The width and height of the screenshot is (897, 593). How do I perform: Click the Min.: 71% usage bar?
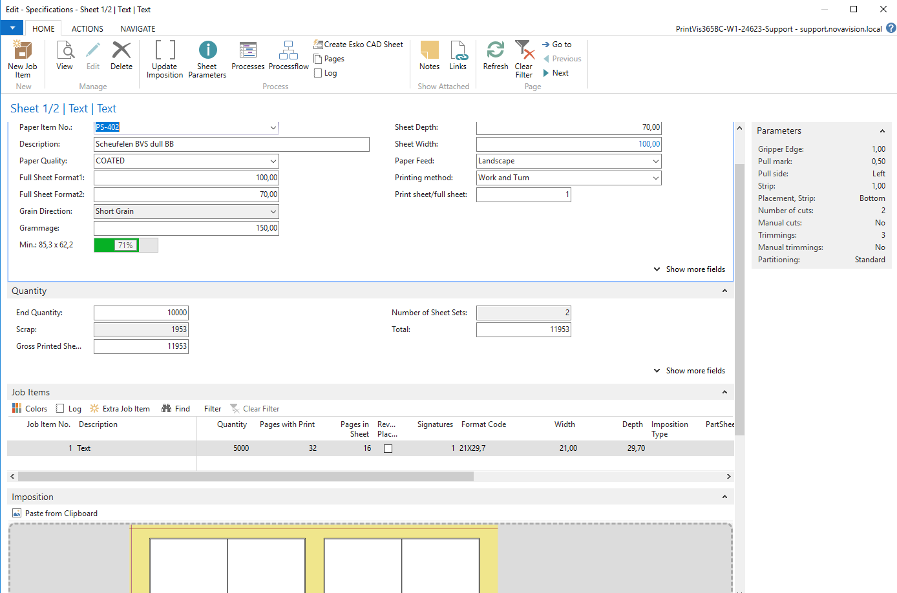click(x=126, y=245)
